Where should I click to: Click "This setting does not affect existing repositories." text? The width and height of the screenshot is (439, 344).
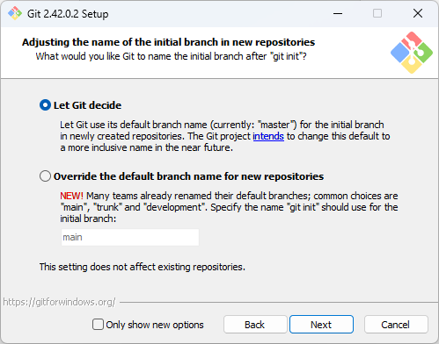click(x=143, y=267)
